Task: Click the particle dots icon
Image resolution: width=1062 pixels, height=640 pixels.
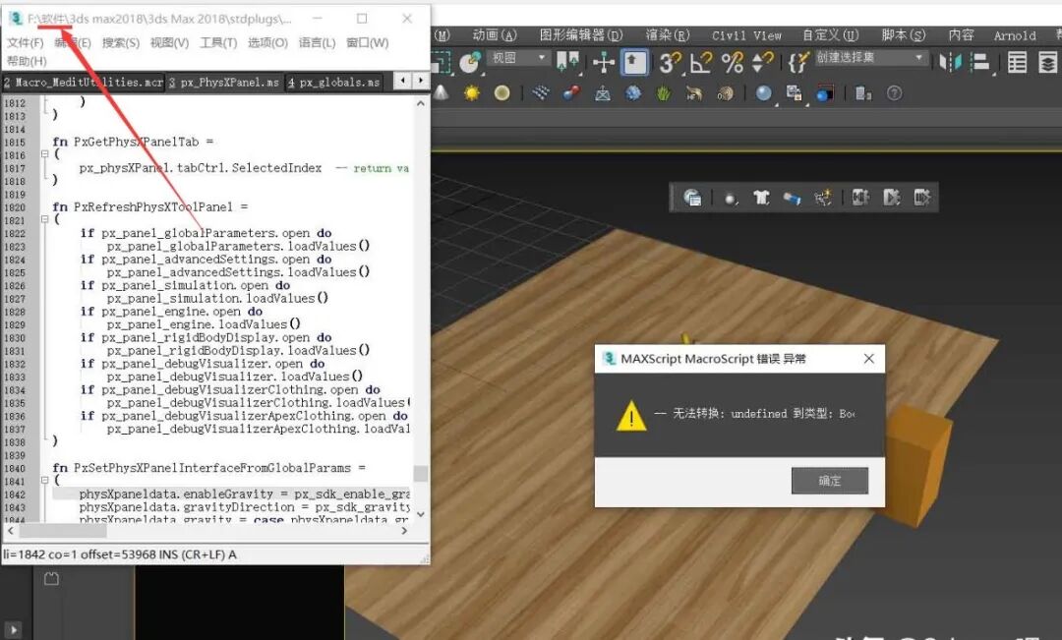Action: pyautogui.click(x=541, y=93)
